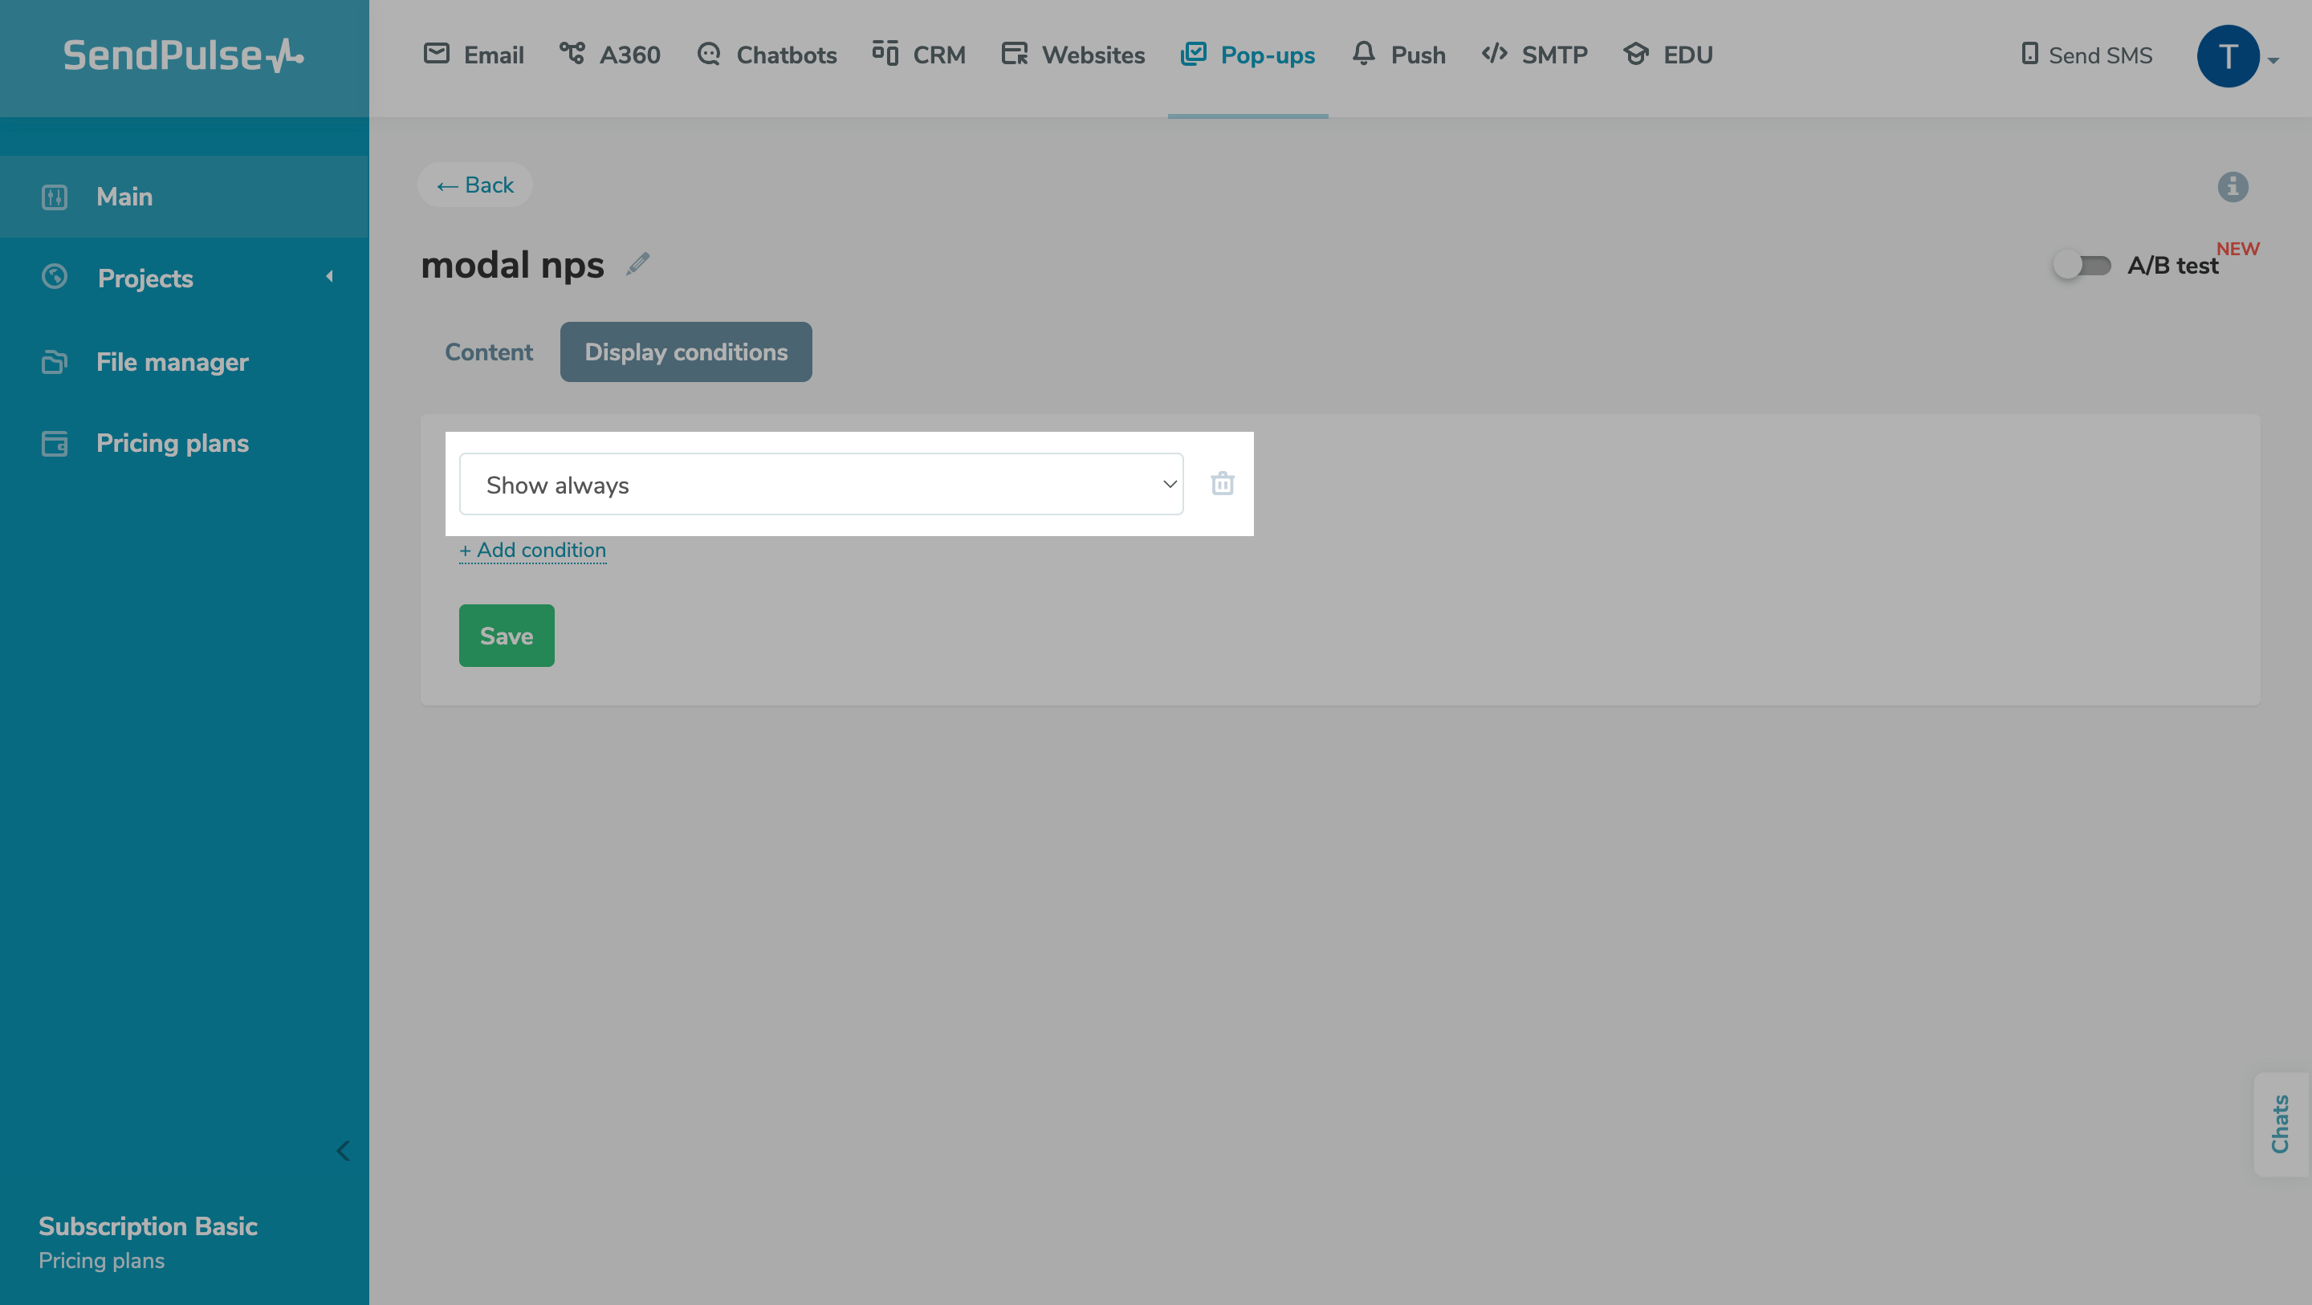
Task: Collapse the left sidebar with chevron
Action: pos(343,1151)
